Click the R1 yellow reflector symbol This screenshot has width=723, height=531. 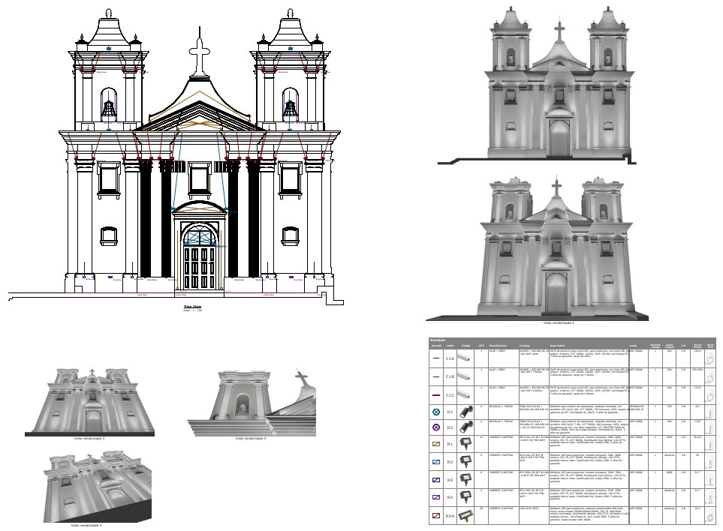point(436,445)
